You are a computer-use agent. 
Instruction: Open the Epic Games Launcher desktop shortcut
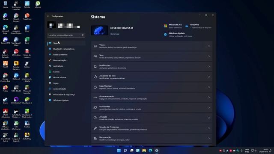[x=16, y=5]
